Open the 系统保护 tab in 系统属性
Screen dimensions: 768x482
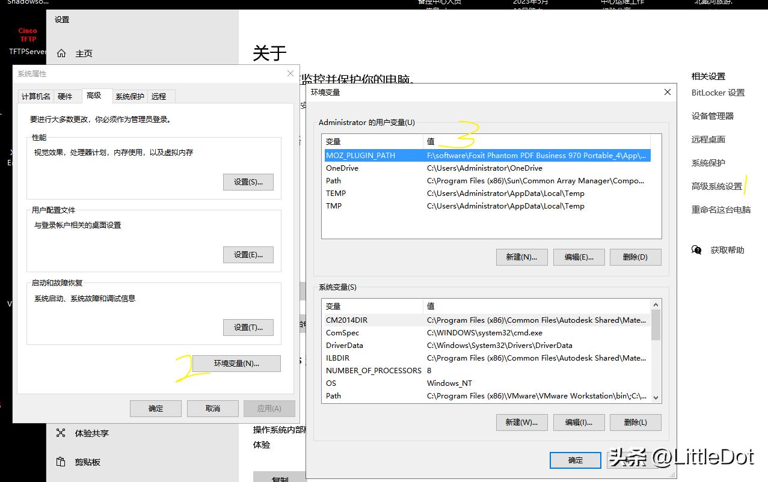[129, 96]
